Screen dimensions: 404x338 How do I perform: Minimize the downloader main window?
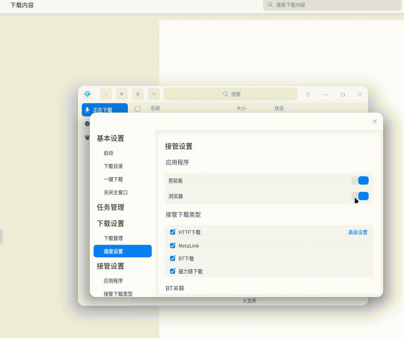(326, 95)
